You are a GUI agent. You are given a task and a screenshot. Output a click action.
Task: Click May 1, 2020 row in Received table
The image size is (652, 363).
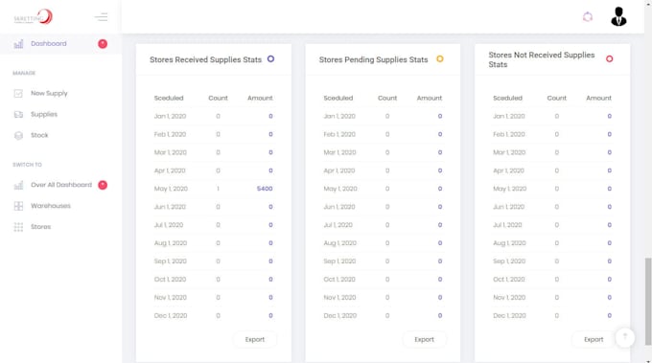point(213,189)
